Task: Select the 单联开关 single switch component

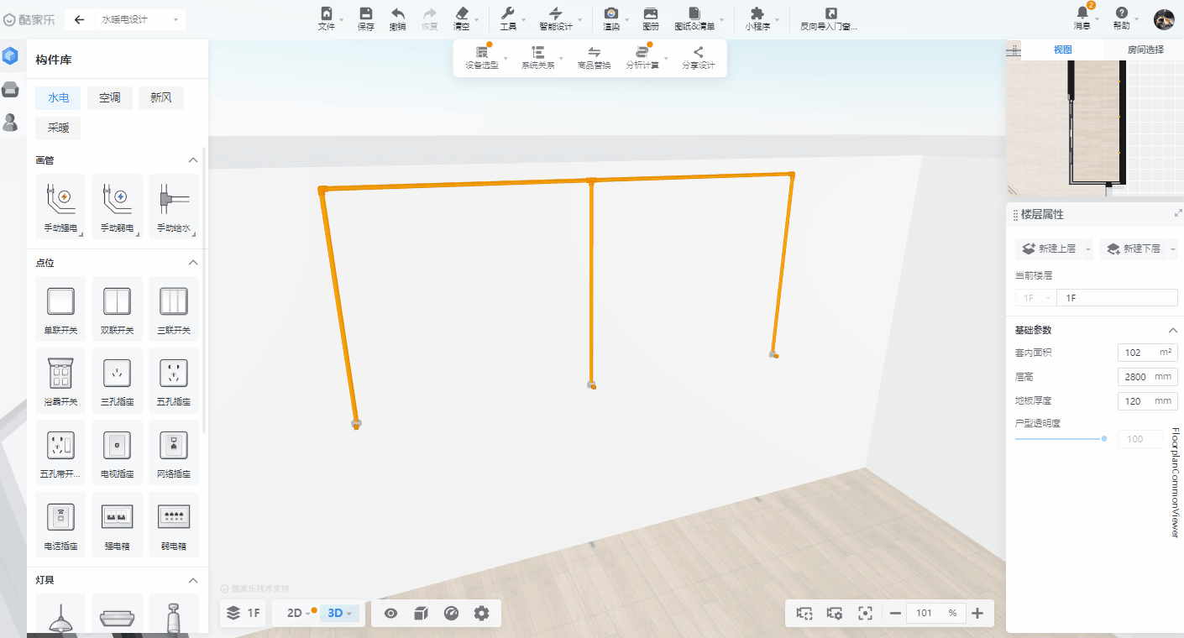Action: pos(60,307)
